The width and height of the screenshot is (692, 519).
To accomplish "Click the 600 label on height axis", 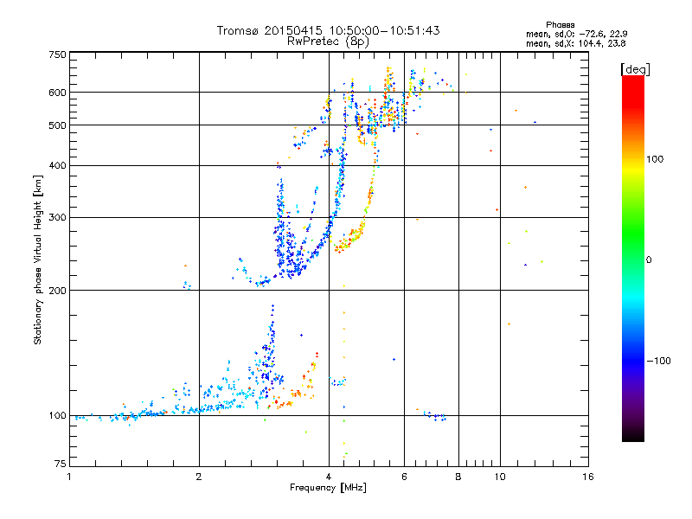I will tap(57, 93).
